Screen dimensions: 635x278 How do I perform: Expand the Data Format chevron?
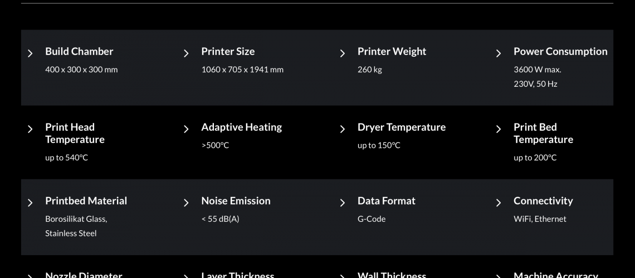[342, 203]
